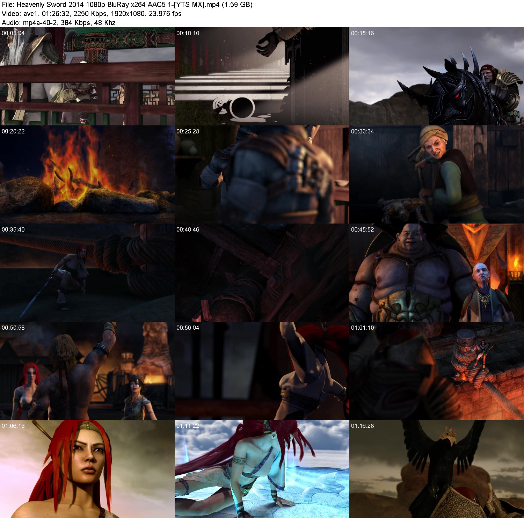Click the 00:15:16 armored rider thumbnail
524x518 pixels.
click(437, 76)
